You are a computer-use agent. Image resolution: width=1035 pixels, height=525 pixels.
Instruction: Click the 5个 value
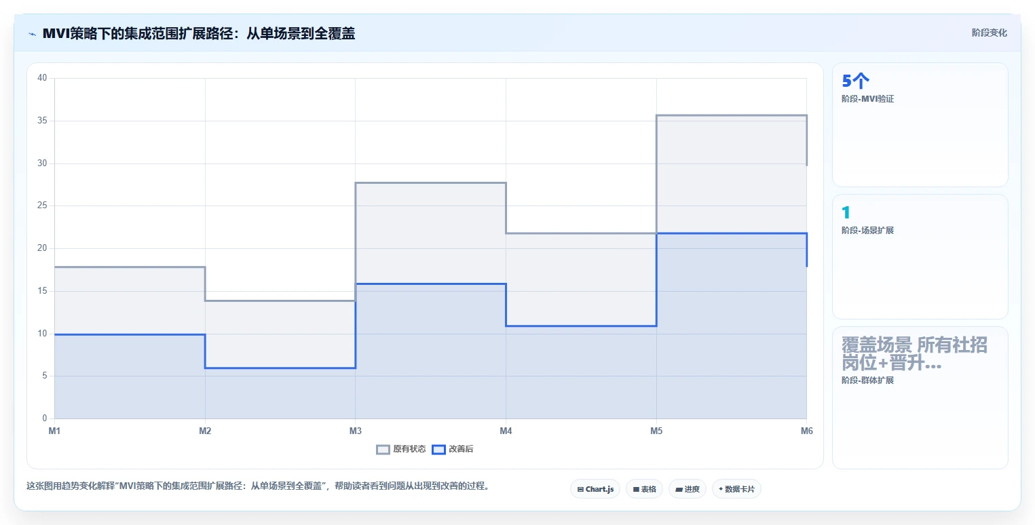855,81
